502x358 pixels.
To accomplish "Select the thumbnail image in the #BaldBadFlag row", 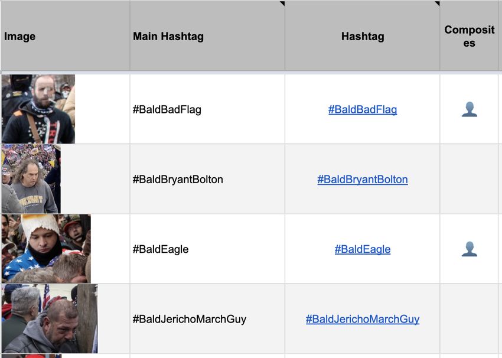I will click(38, 109).
